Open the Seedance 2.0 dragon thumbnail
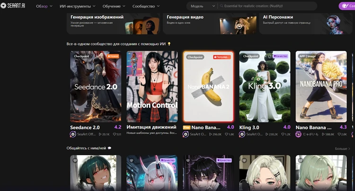Image resolution: width=355 pixels, height=191 pixels. 96,86
